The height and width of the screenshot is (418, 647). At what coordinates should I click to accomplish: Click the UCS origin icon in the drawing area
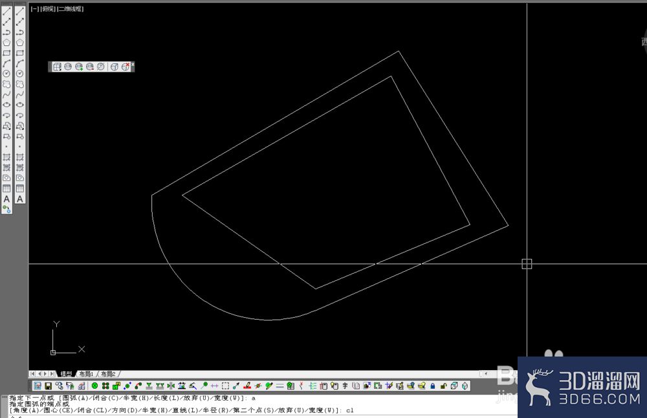53,353
